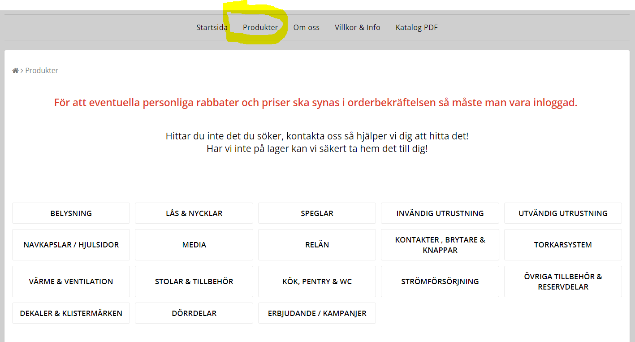
Task: Open the Katalog PDF link
Action: pos(417,27)
